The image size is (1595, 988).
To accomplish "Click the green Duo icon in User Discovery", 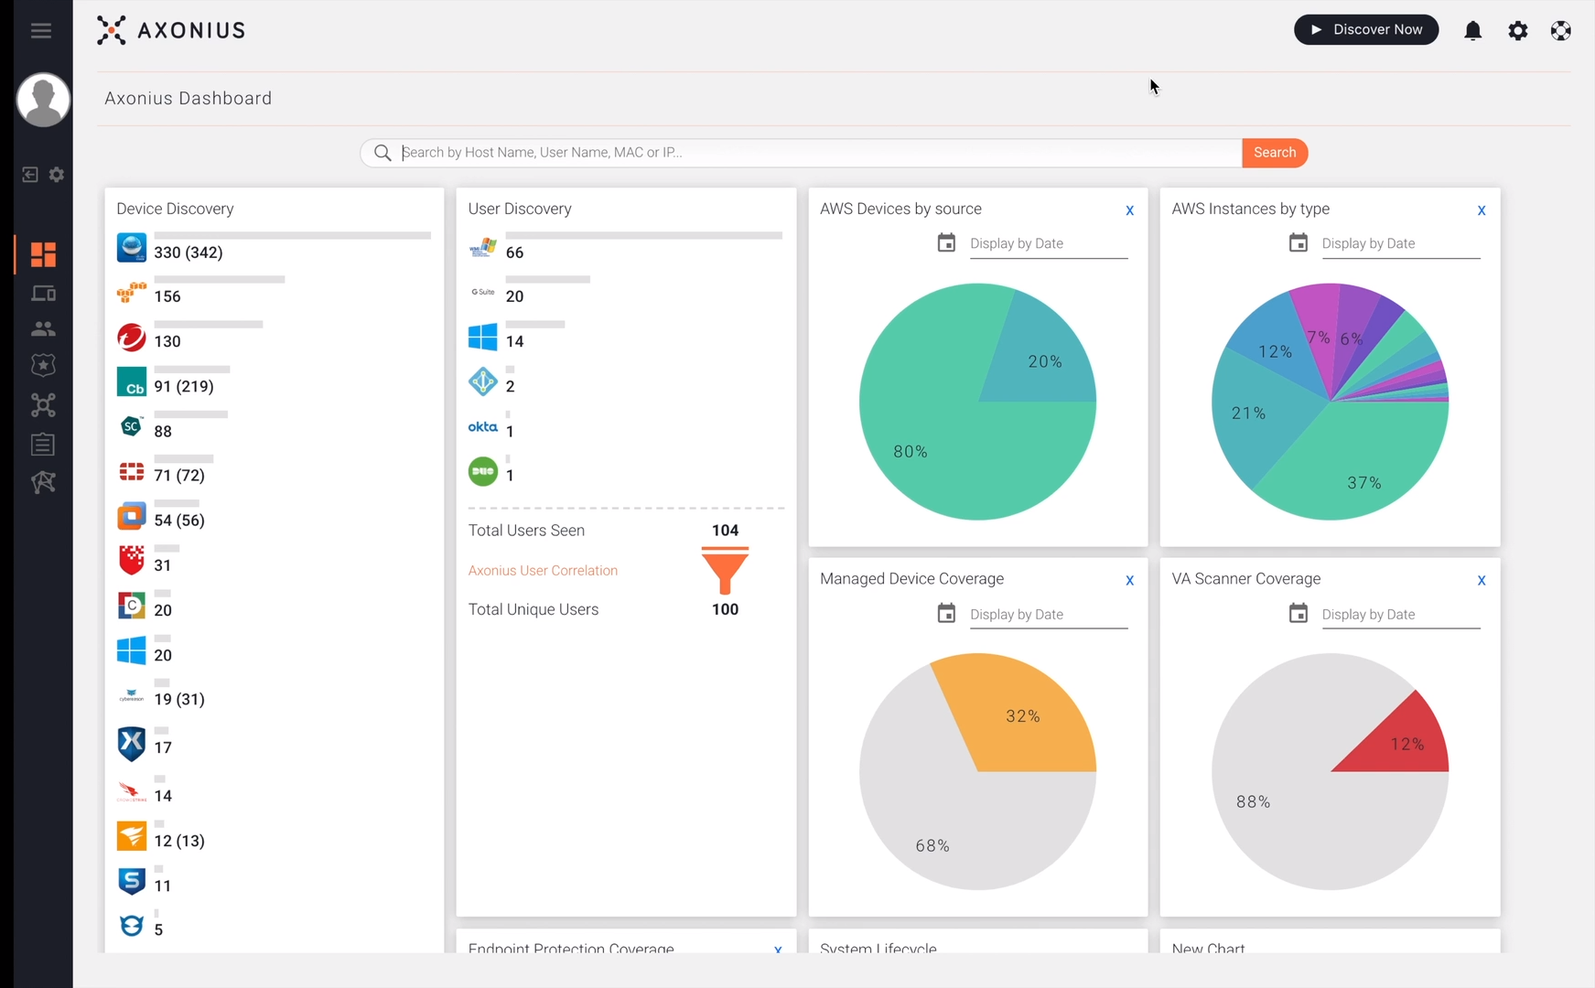I will pyautogui.click(x=483, y=472).
